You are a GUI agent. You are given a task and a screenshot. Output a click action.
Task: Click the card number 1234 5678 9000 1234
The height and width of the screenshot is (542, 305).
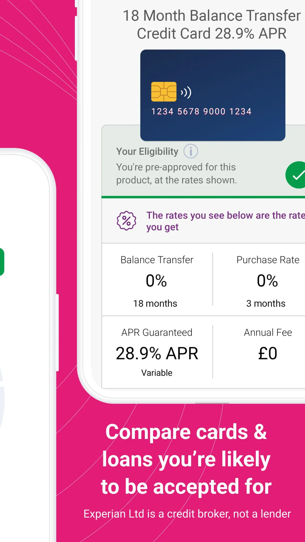point(201,111)
